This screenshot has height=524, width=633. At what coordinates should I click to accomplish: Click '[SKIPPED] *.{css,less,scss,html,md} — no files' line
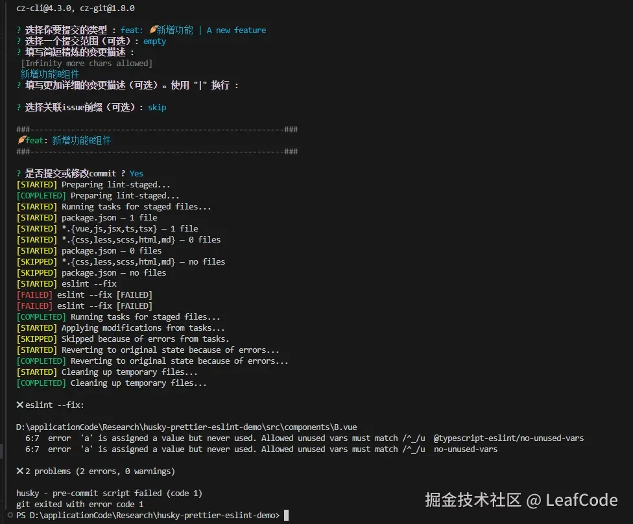pos(121,261)
